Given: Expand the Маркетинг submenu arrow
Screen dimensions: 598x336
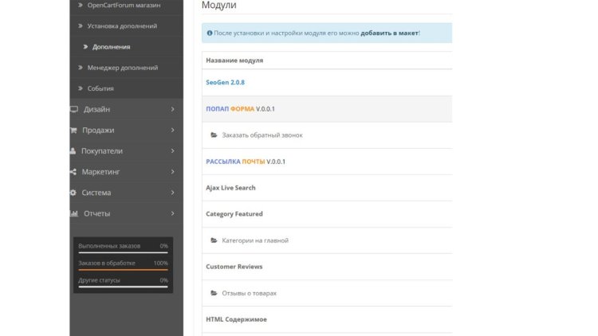Looking at the screenshot, I should [x=172, y=171].
